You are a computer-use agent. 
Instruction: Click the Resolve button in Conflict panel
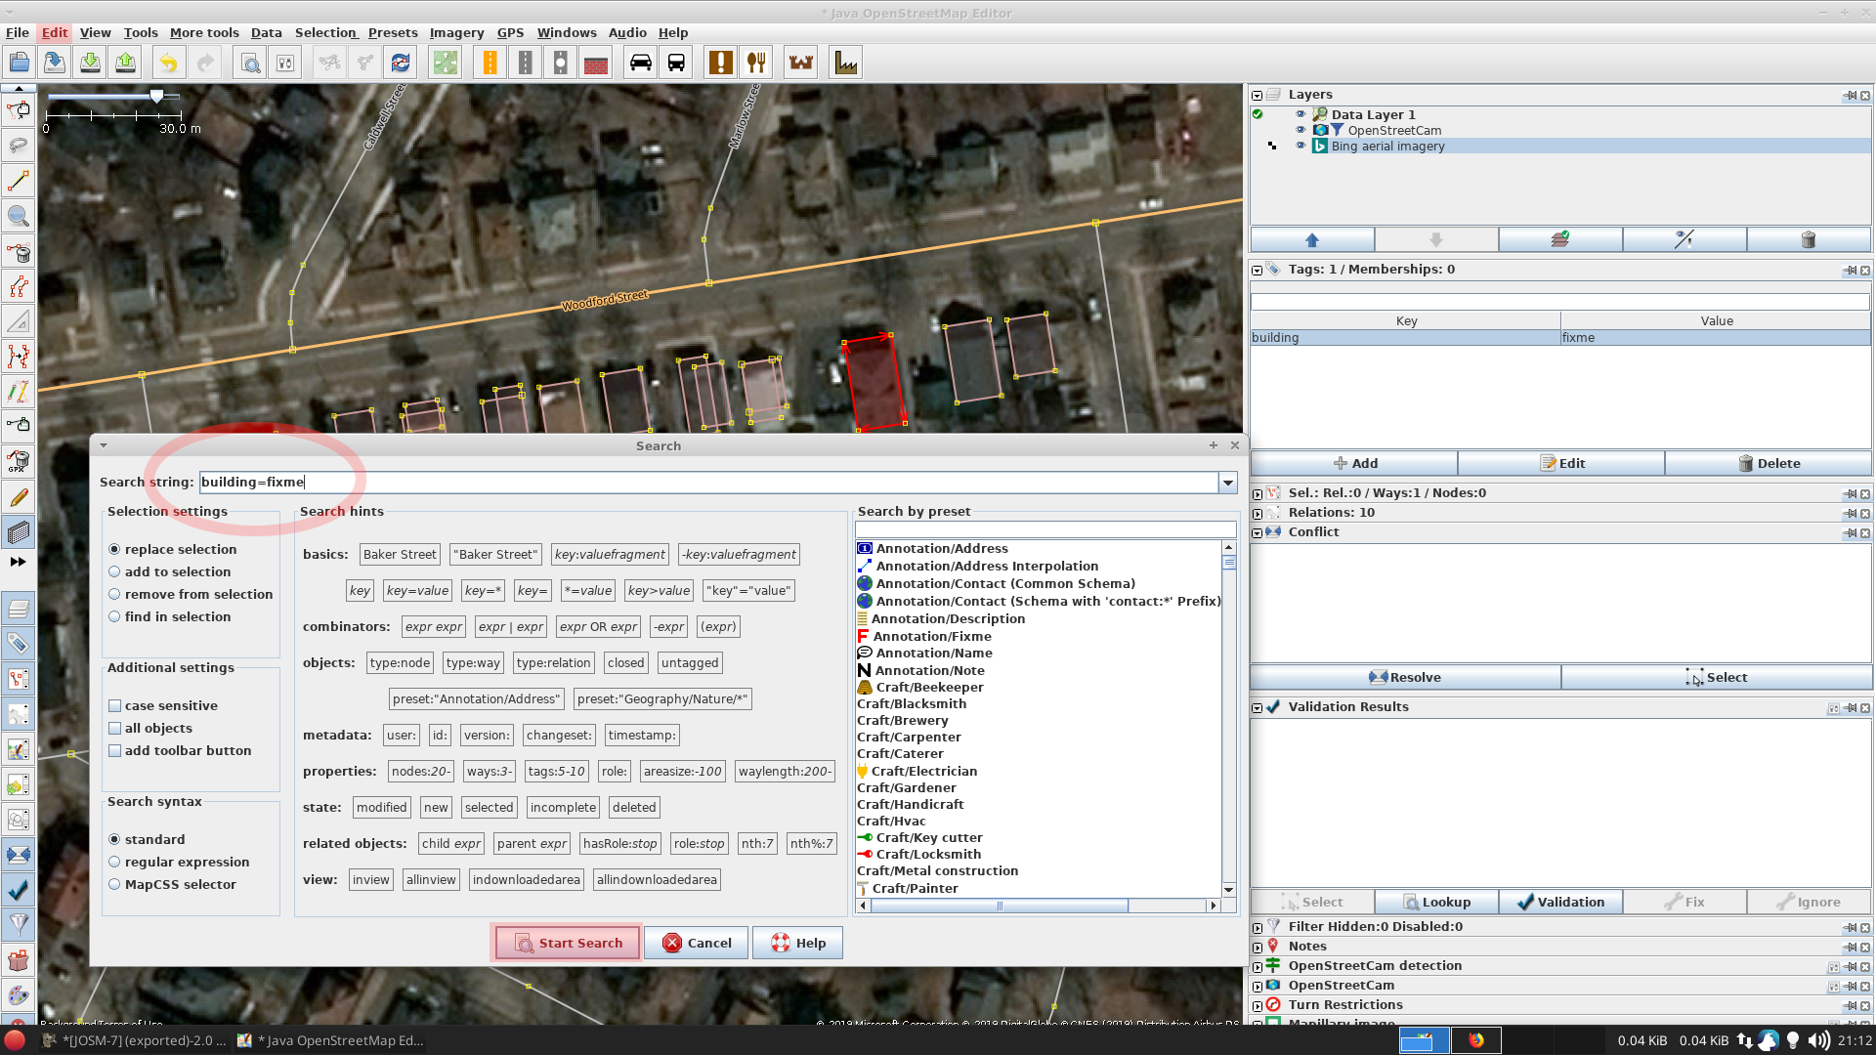[1405, 676]
